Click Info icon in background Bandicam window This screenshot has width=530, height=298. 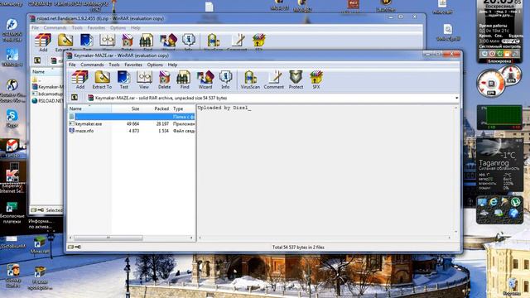click(x=188, y=42)
